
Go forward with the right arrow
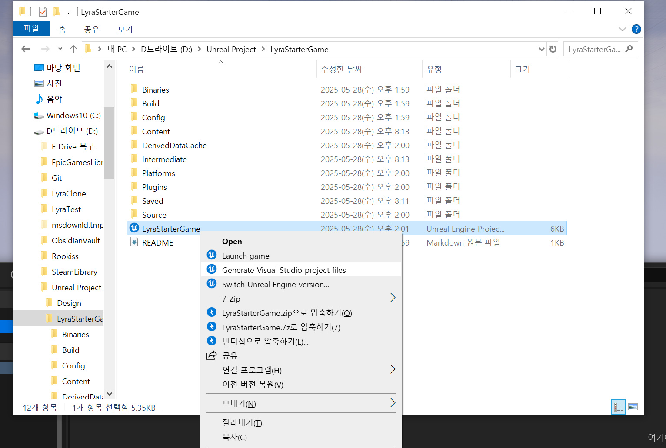click(x=45, y=49)
